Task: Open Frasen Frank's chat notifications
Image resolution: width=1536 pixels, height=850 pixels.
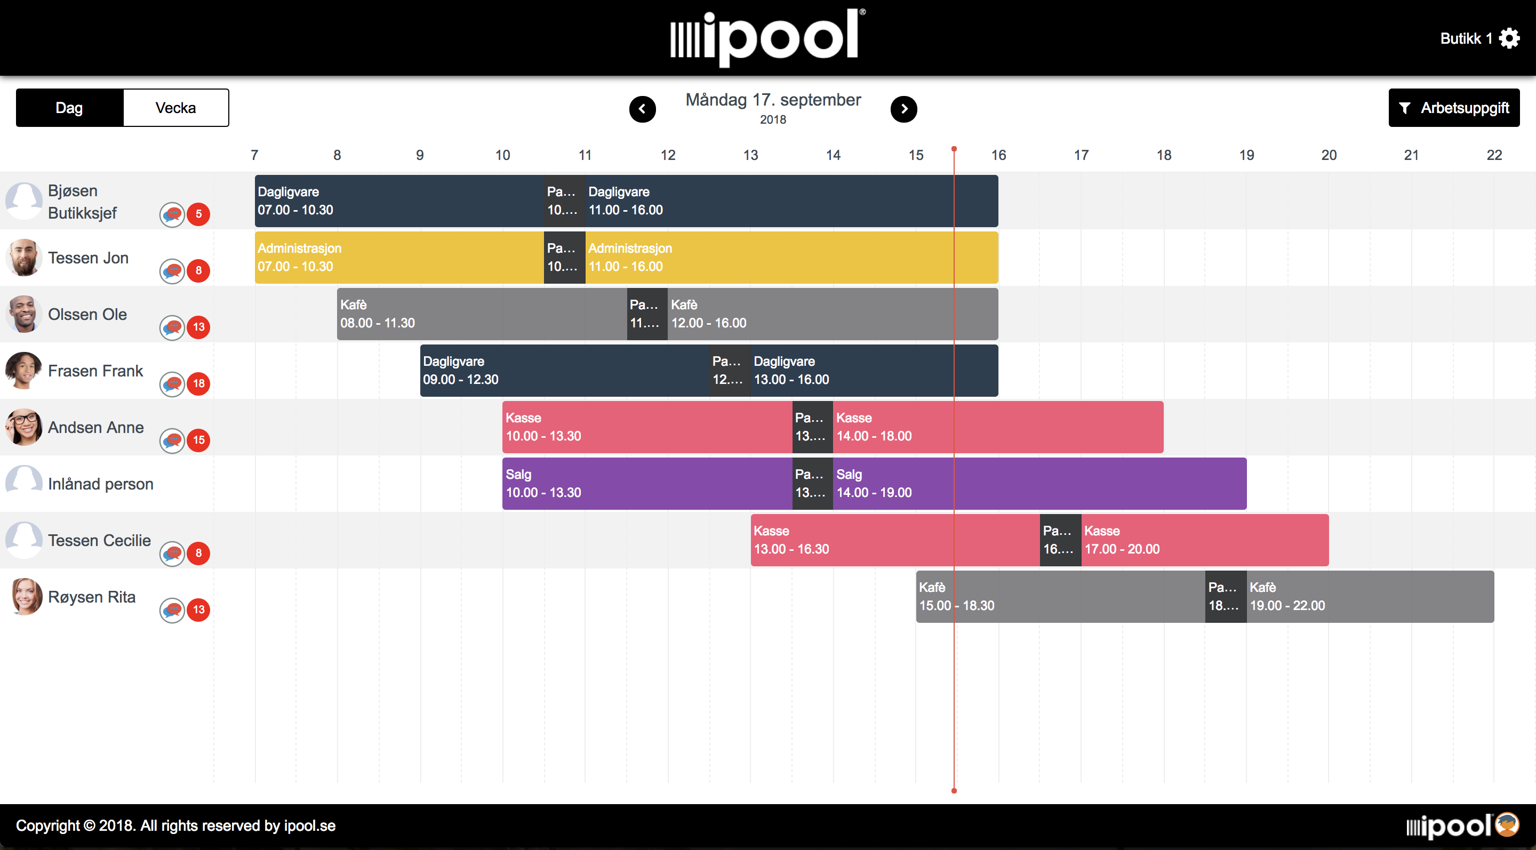Action: coord(171,384)
